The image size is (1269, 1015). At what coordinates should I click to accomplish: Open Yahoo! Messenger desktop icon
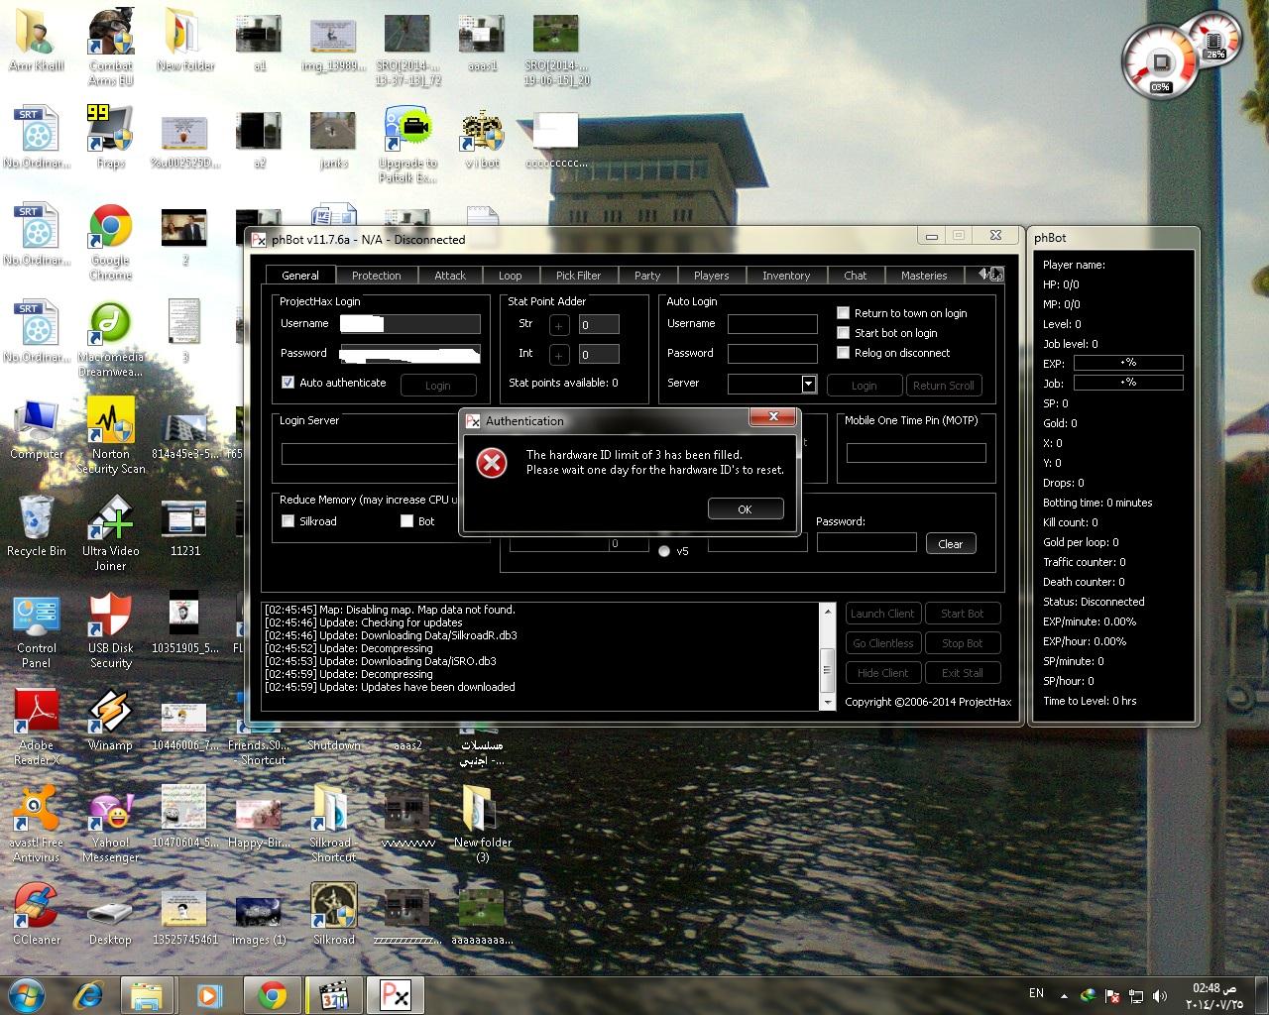tap(110, 825)
